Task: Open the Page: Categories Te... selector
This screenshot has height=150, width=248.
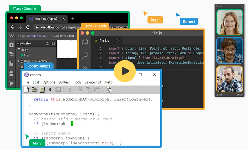Action: (33, 36)
